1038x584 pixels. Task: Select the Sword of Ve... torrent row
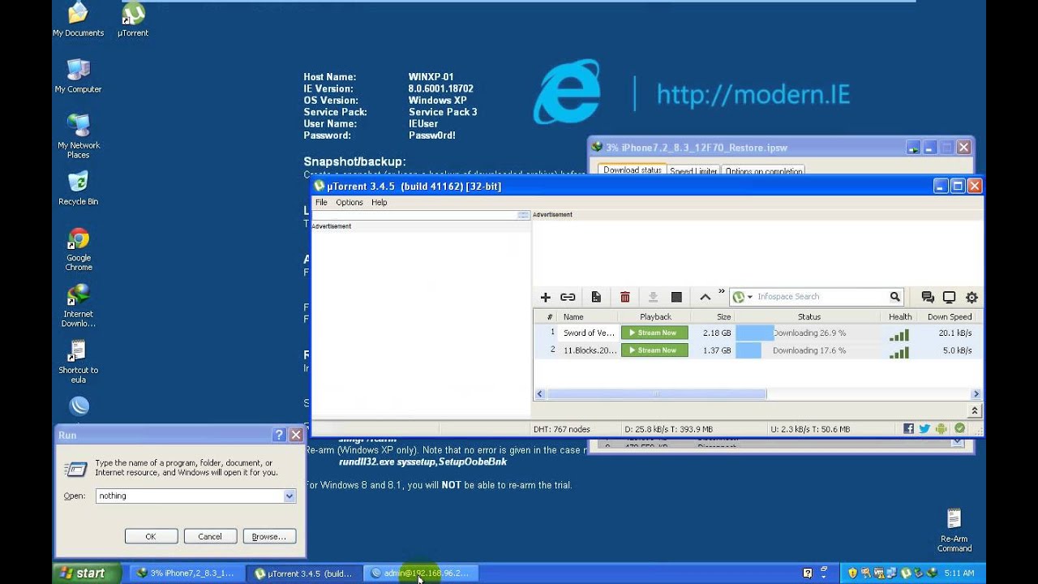pyautogui.click(x=757, y=333)
